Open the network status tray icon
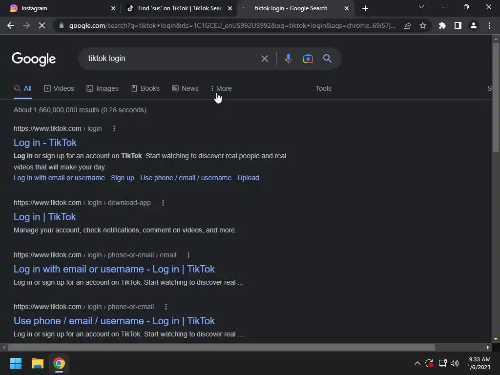 coord(442,363)
